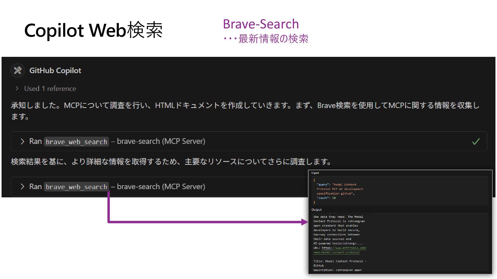Click the message starting '承知しました'
The width and height of the screenshot is (497, 279).
pos(245,111)
